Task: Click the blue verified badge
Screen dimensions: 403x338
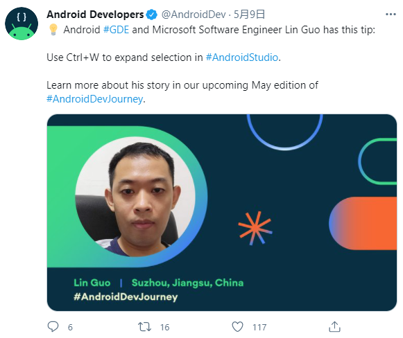Action: pos(152,15)
